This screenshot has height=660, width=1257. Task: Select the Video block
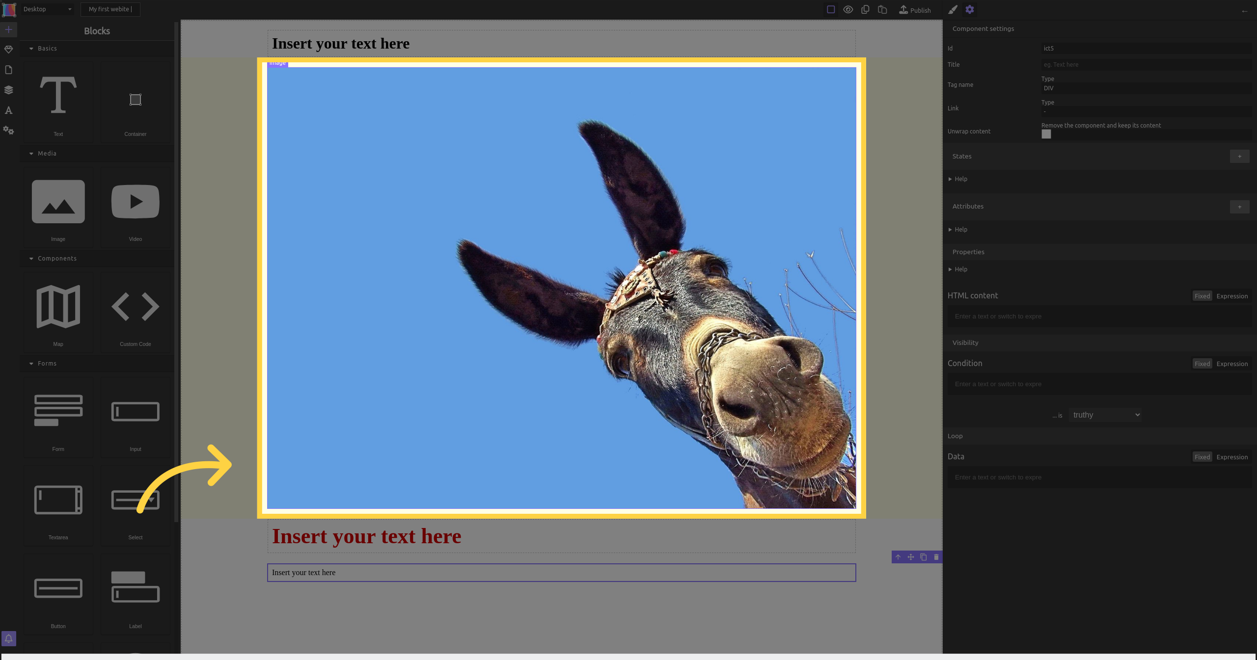136,207
